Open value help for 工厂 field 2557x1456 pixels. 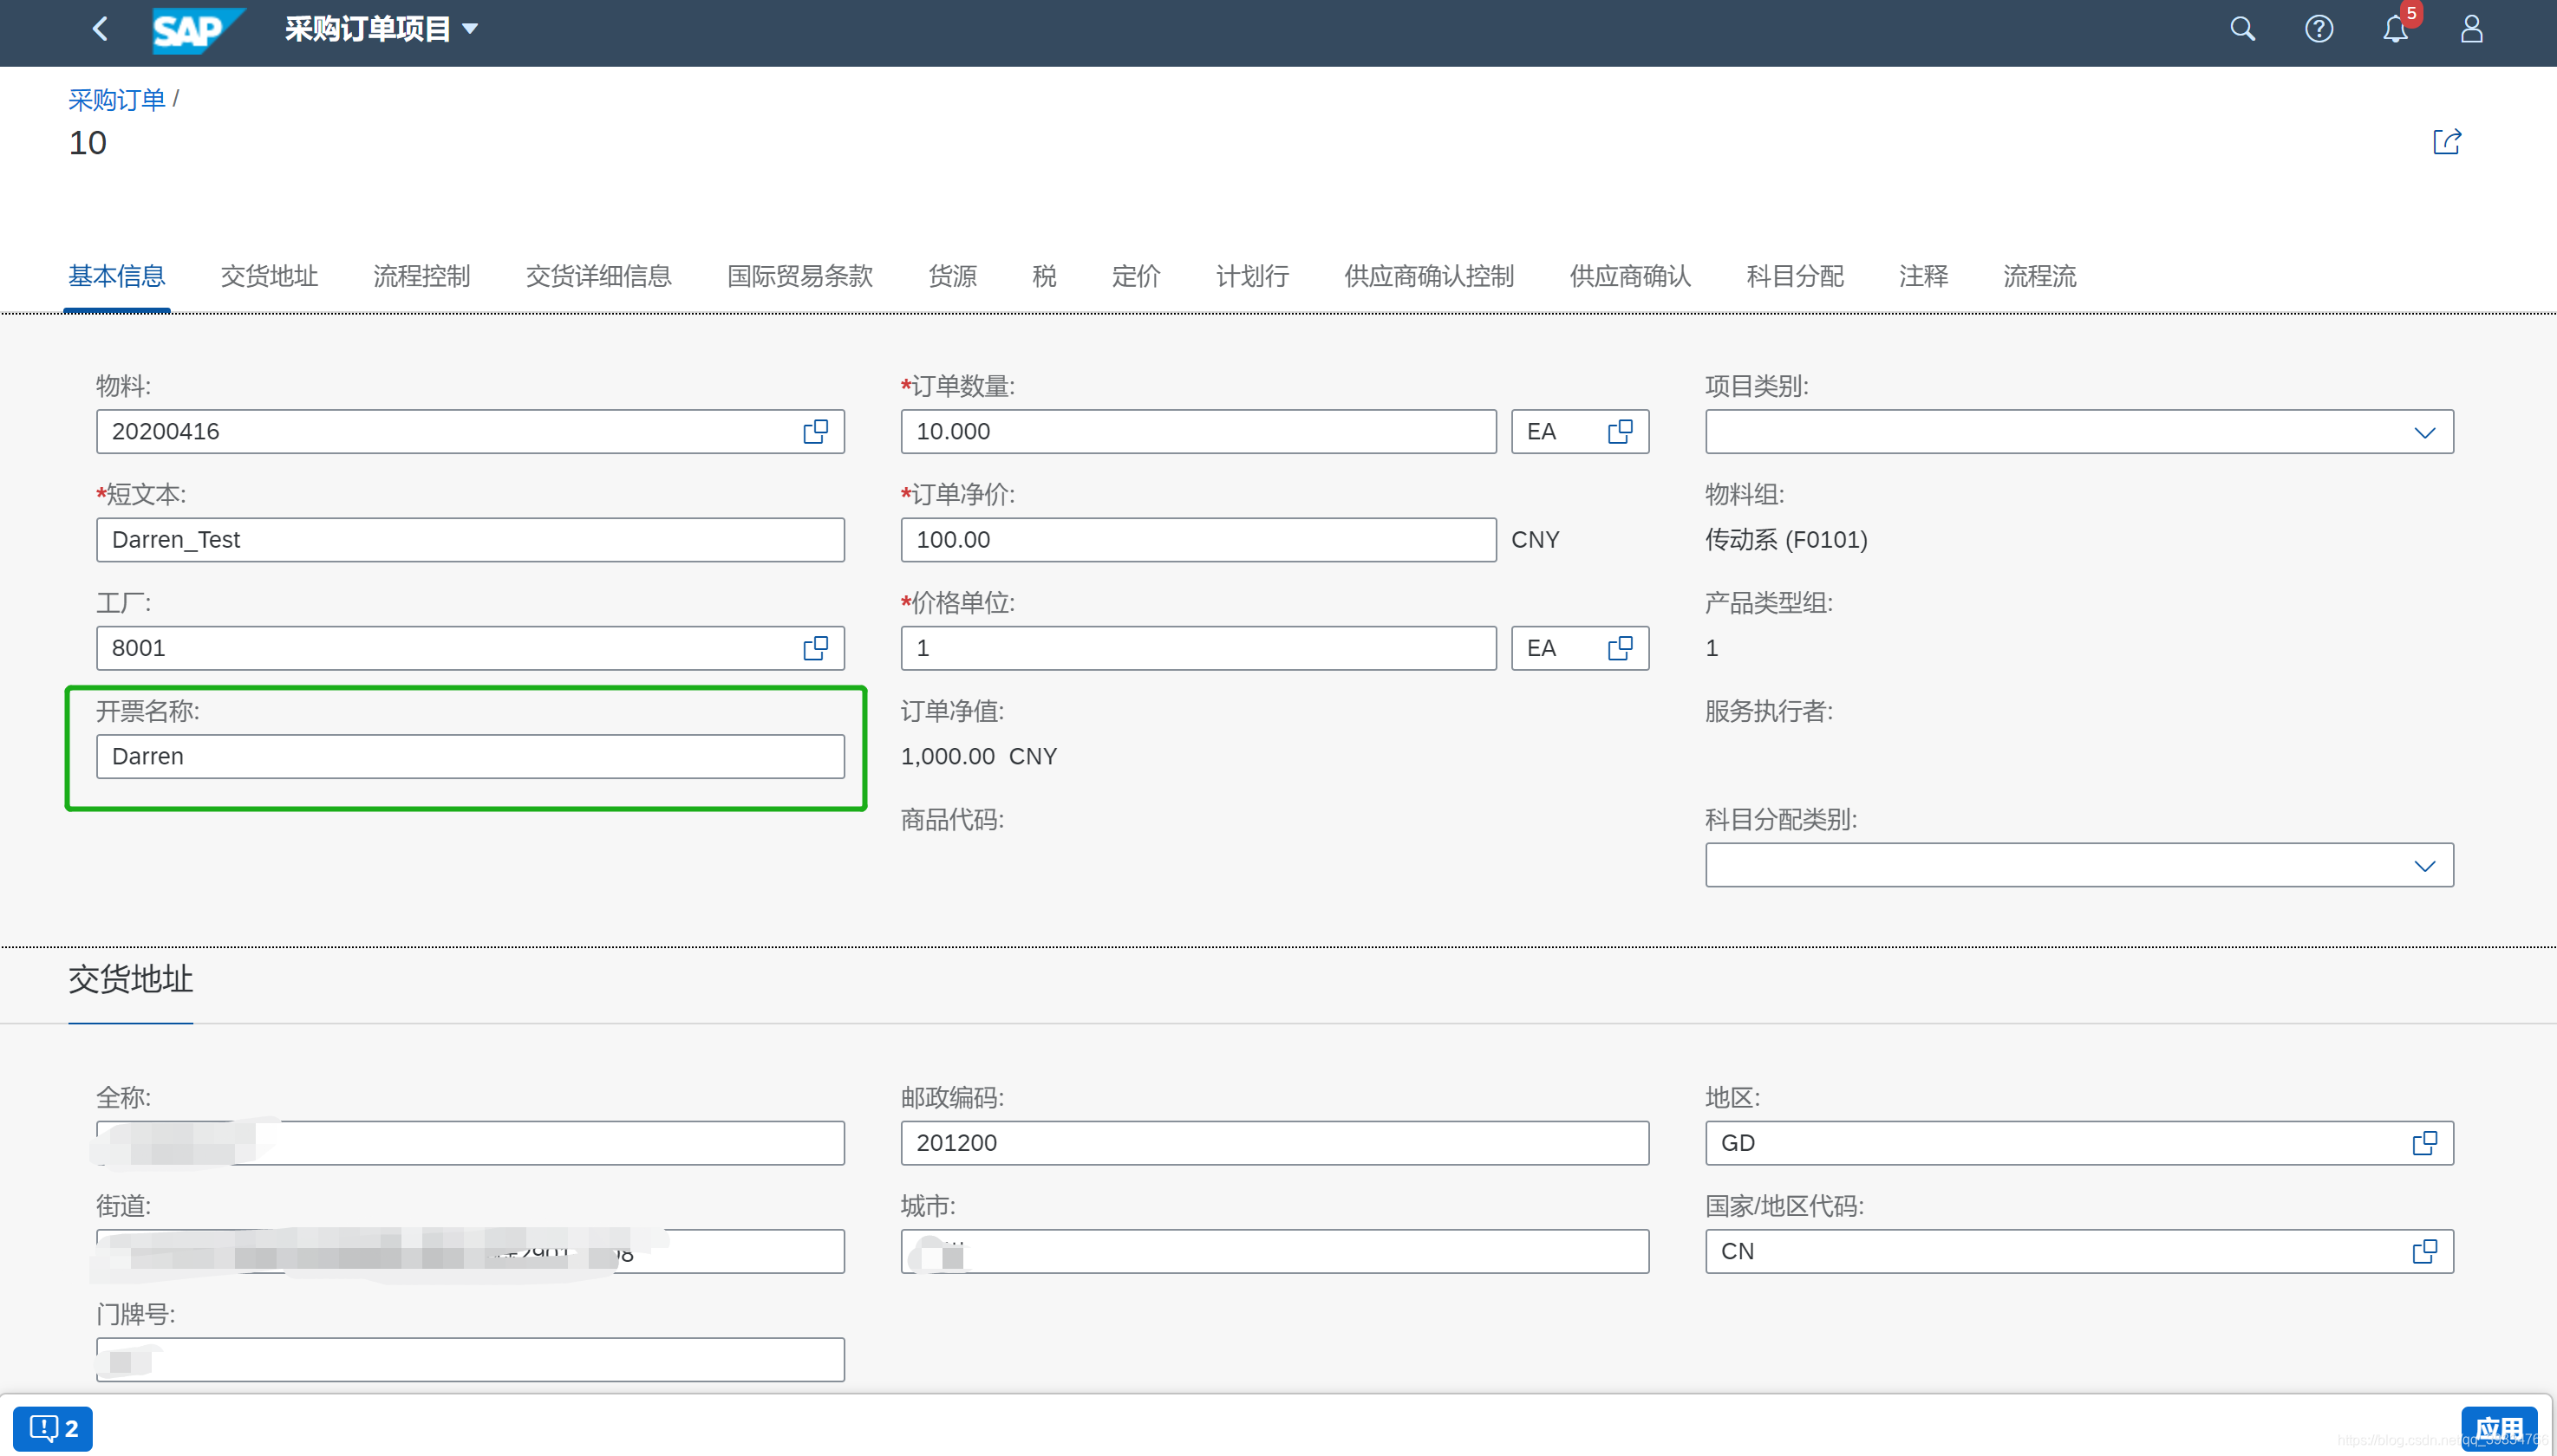click(x=815, y=648)
